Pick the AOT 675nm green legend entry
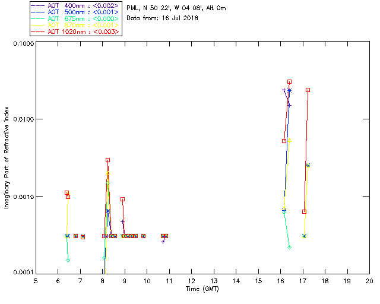380x304 pixels. pos(75,18)
